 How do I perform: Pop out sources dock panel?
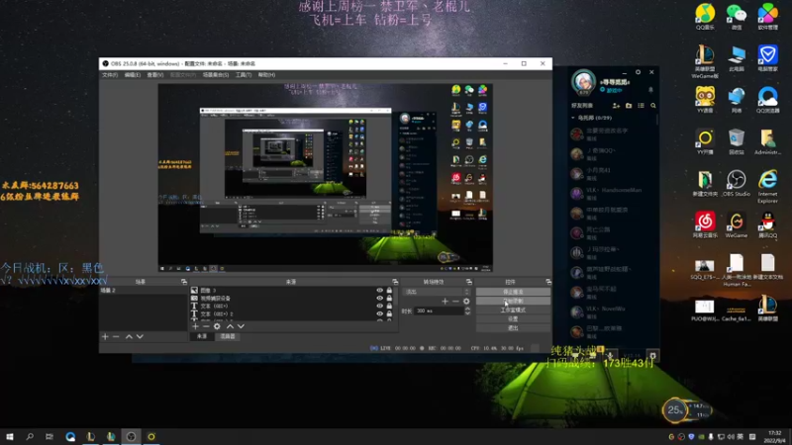[395, 282]
